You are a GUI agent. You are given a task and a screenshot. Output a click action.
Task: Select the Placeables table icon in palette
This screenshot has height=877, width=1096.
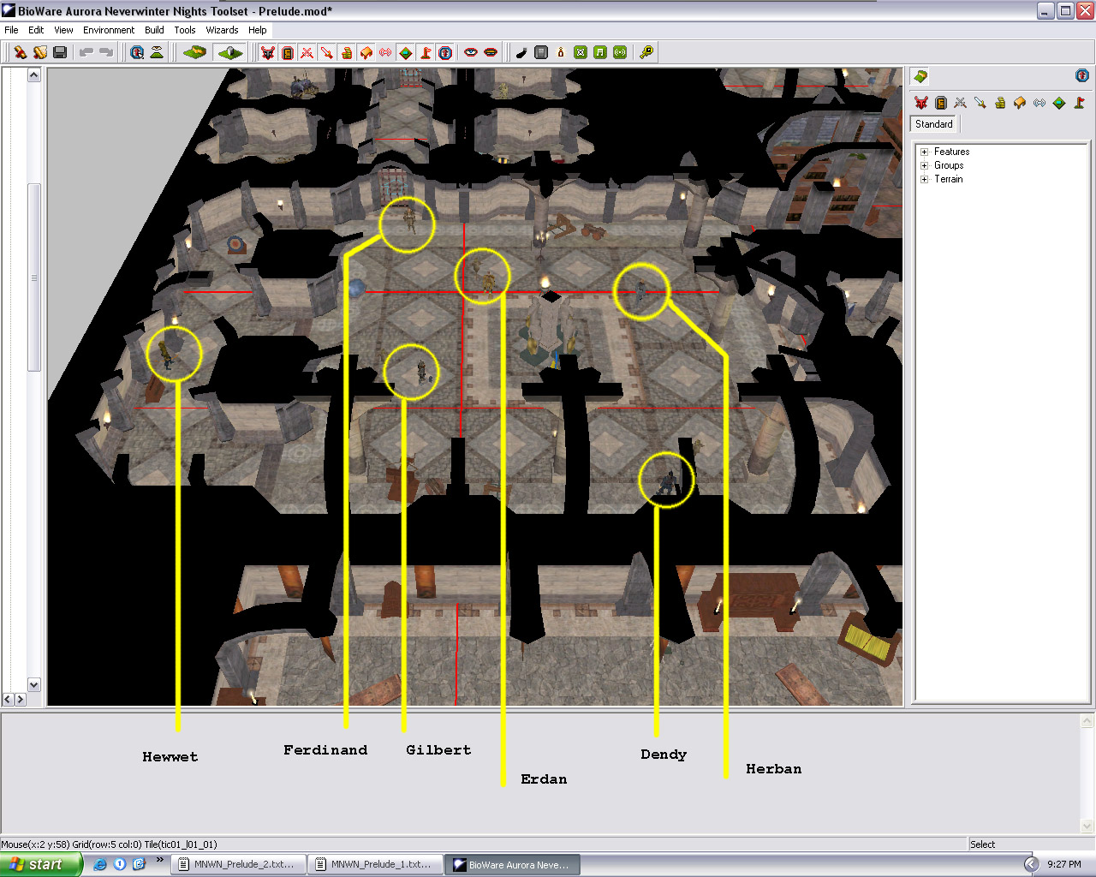[1020, 103]
